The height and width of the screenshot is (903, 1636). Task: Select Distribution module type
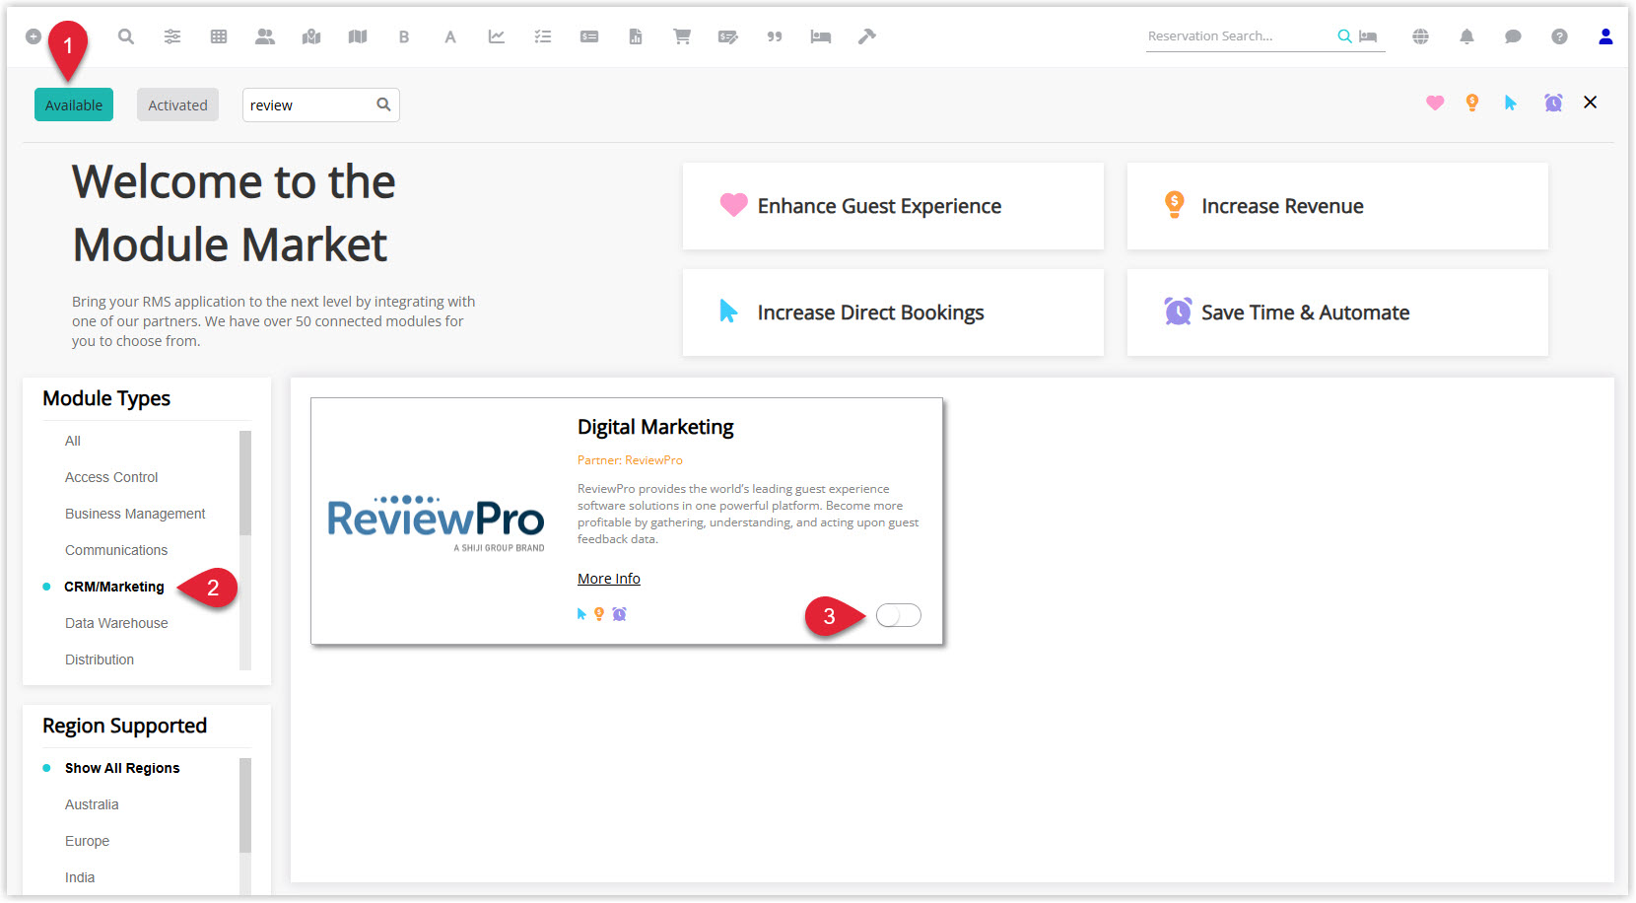pos(100,660)
